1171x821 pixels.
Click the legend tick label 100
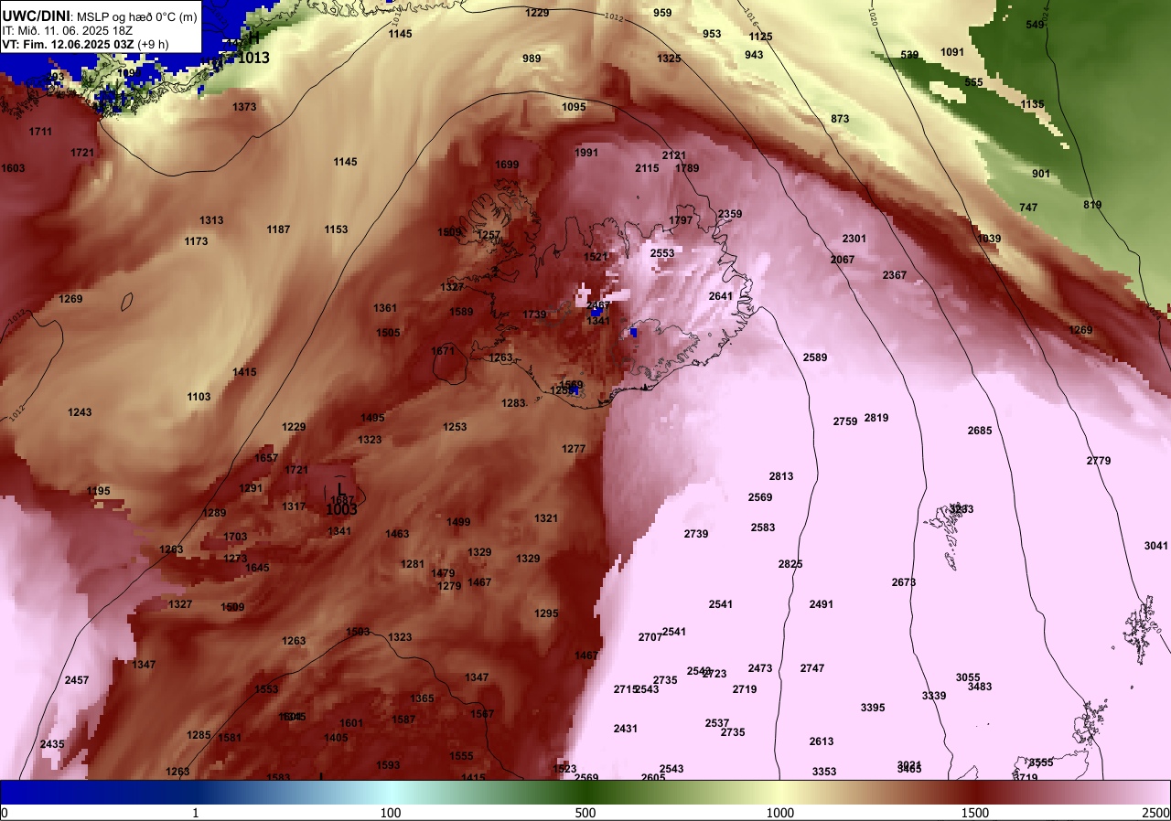tap(391, 813)
